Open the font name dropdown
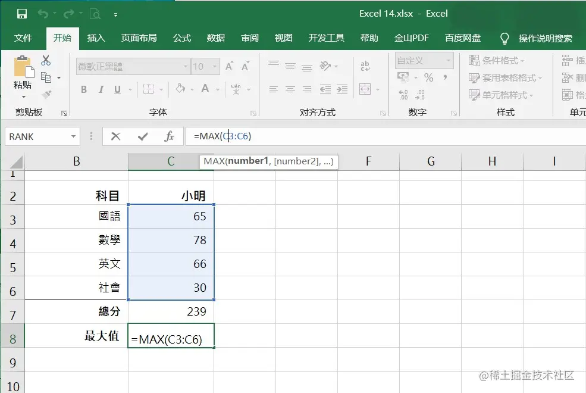Screen dimensions: 586x393 [x=186, y=67]
